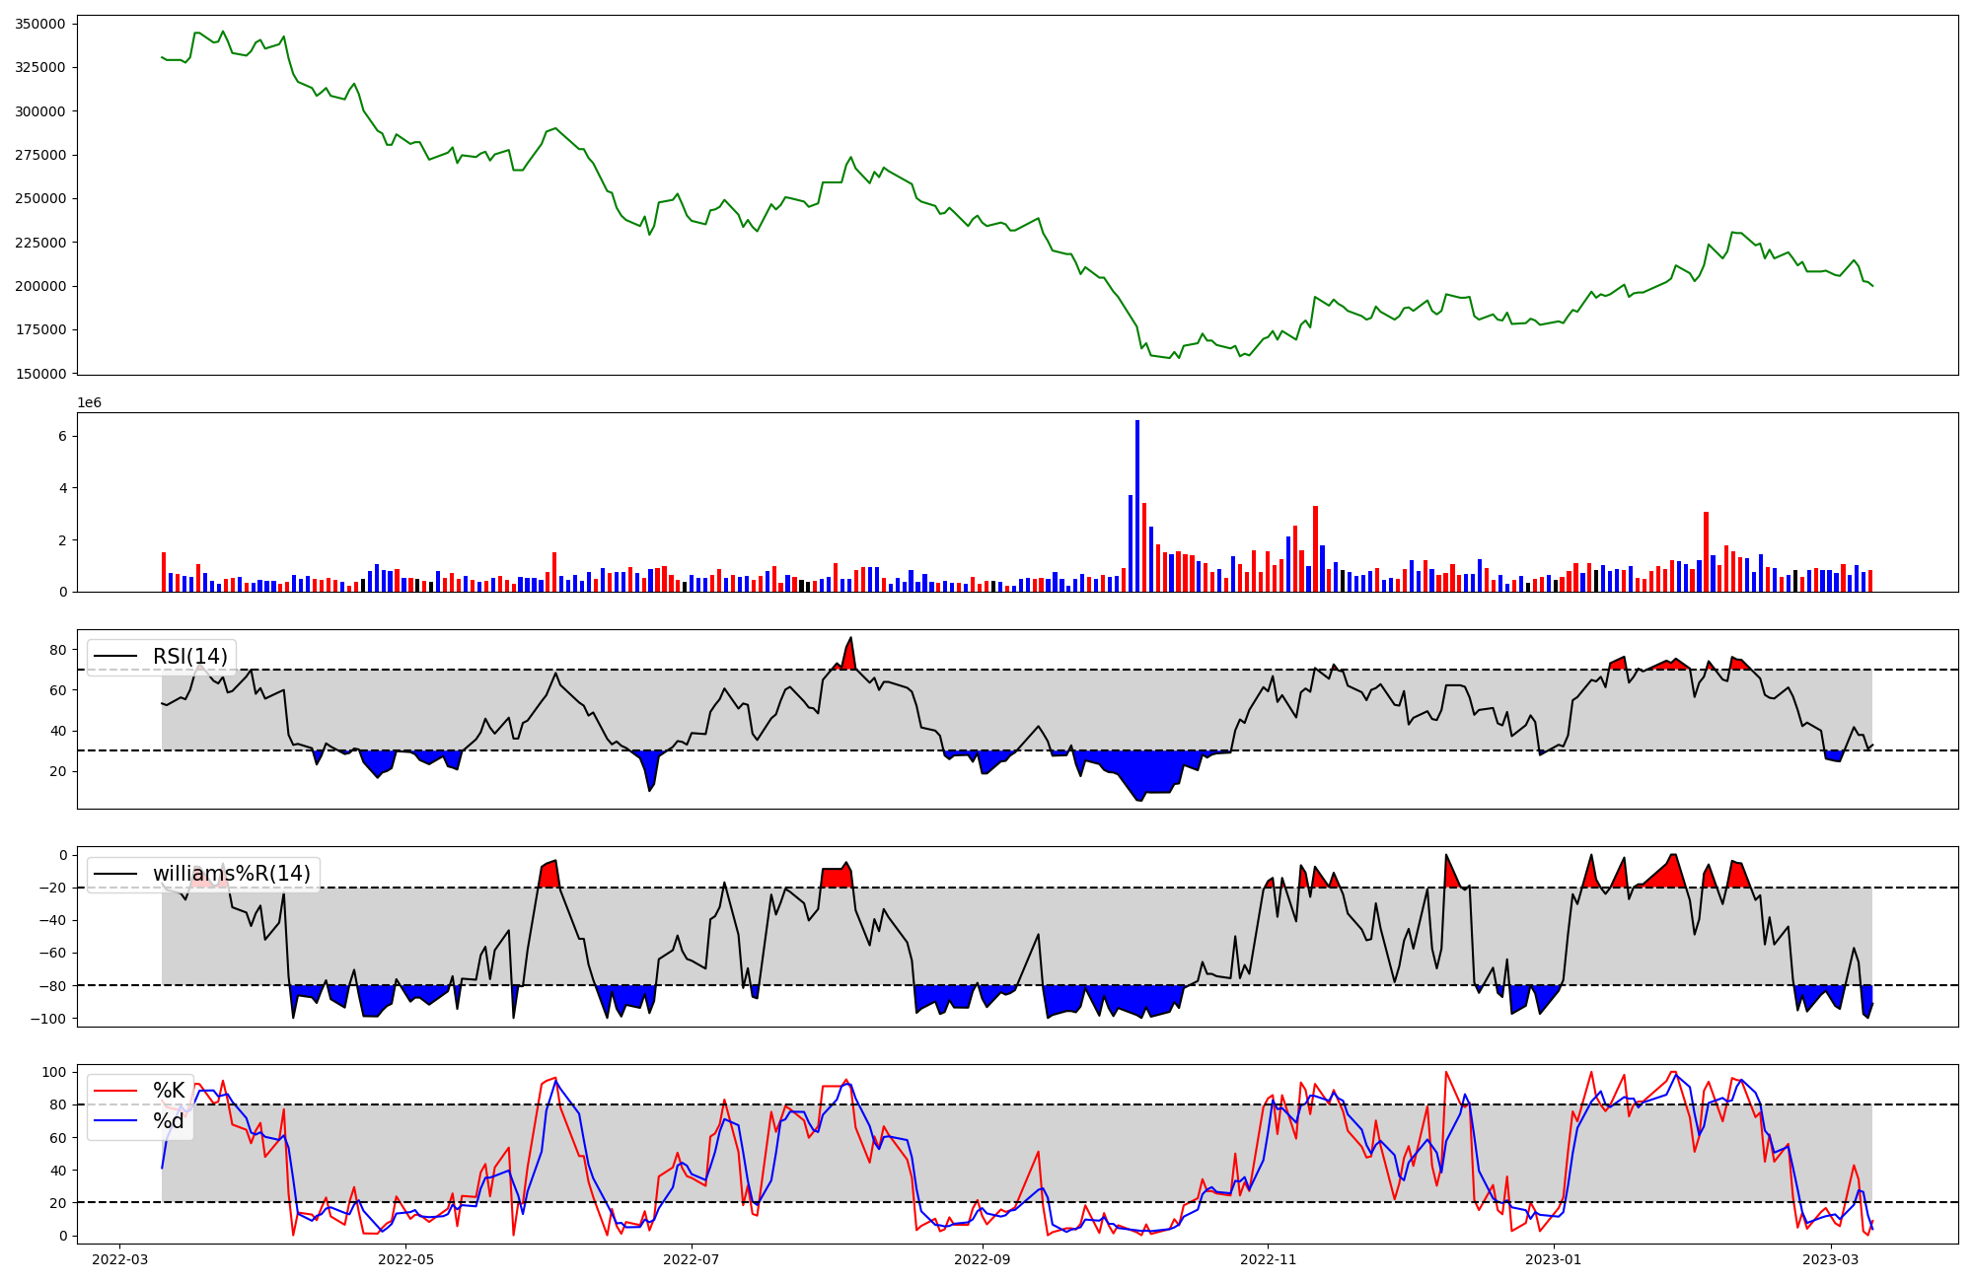
Task: Click the 150000 price axis tick label
Action: point(39,374)
